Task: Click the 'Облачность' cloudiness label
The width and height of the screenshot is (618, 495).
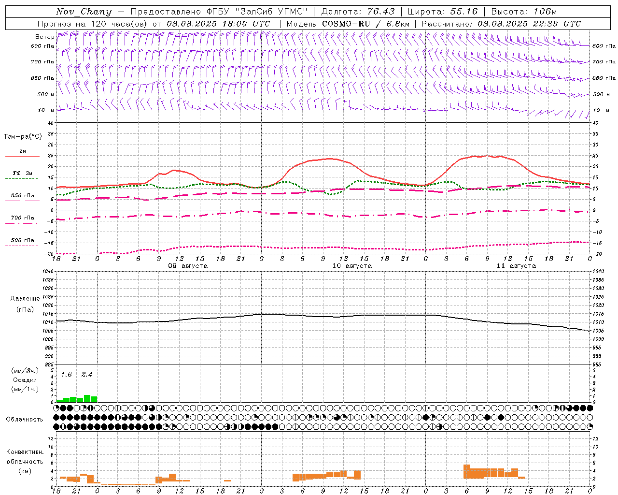Action: coord(25,420)
